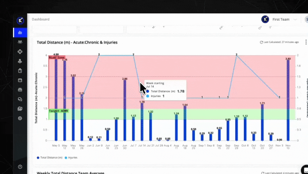
Task: Click the Jun 30 bar labeled 2.86
Action: [x=125, y=111]
